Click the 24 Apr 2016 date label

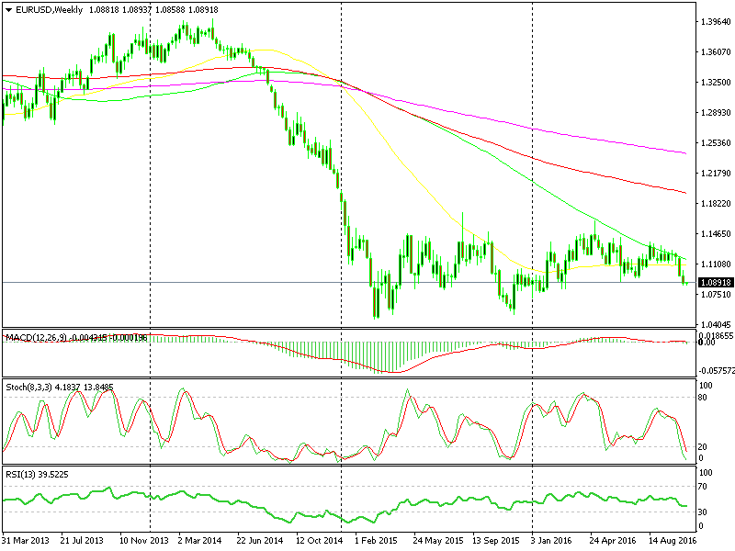click(613, 540)
